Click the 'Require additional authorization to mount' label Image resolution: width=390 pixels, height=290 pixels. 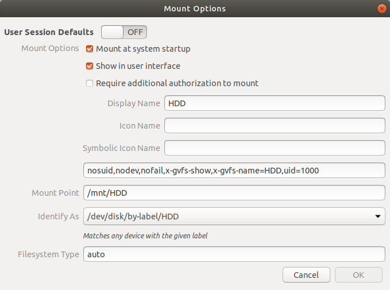coord(177,83)
